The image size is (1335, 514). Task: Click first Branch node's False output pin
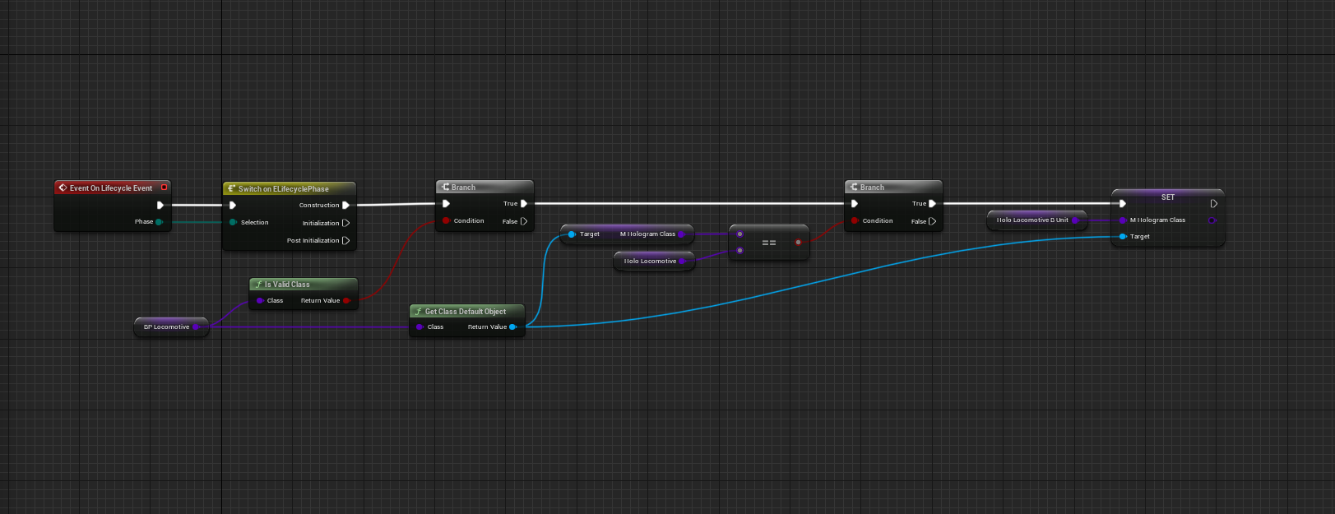(x=524, y=221)
